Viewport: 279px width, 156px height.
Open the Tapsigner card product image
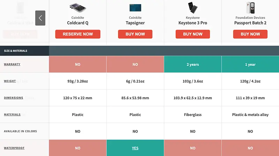[135, 8]
